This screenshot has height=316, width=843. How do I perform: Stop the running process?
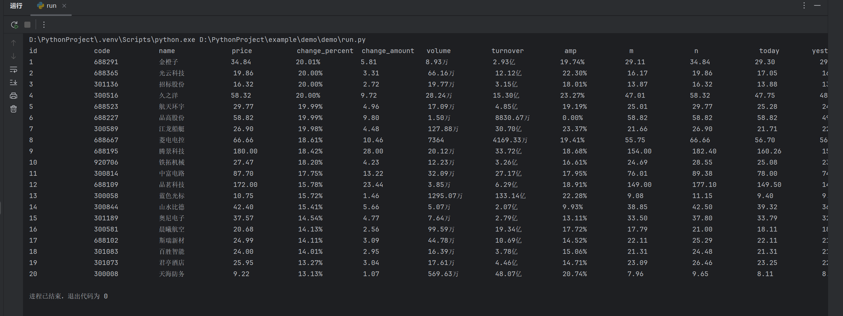[27, 25]
